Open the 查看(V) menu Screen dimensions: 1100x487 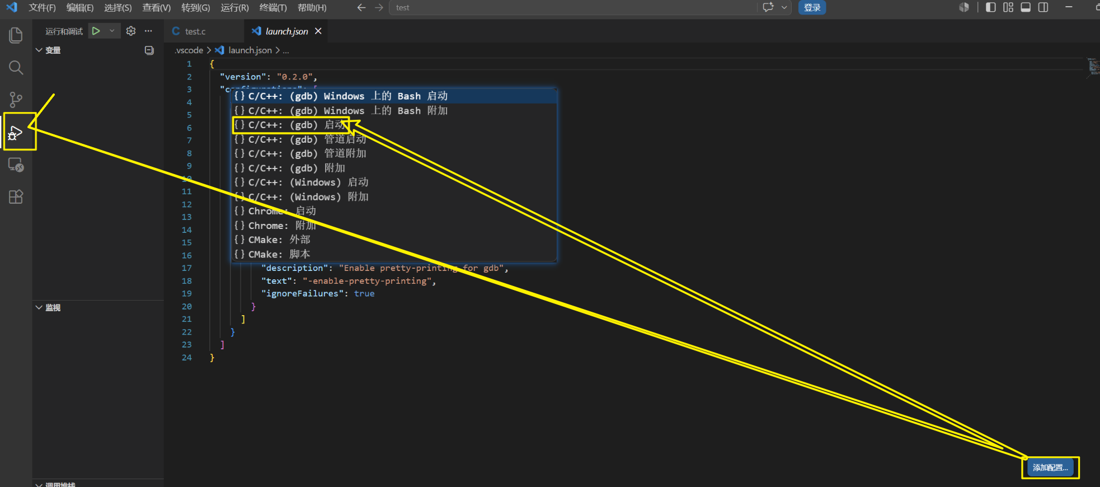point(157,7)
